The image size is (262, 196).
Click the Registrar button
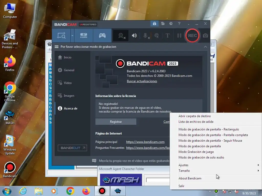tap(116, 122)
